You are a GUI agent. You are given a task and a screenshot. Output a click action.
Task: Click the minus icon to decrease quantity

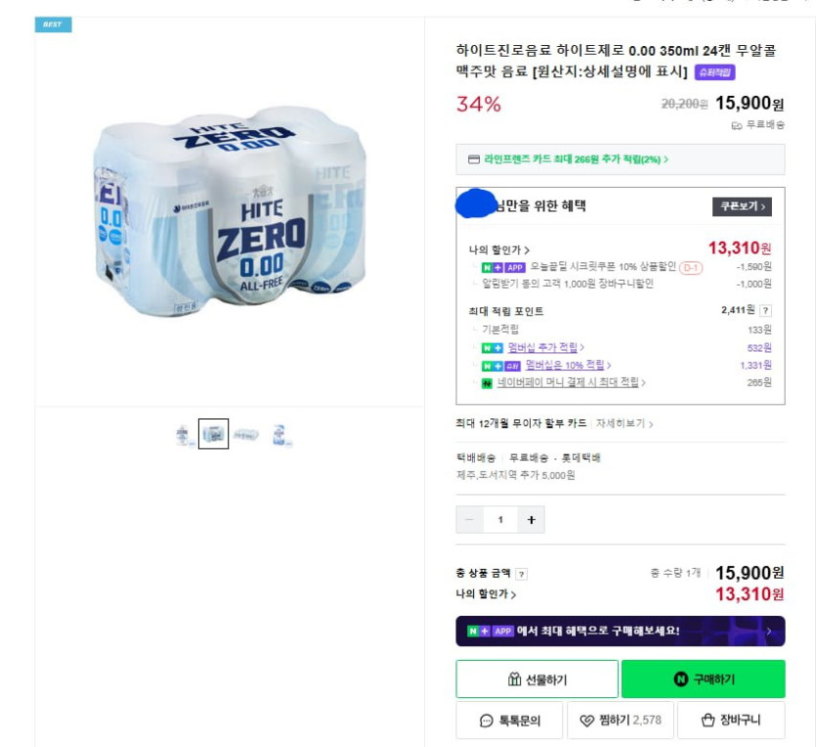(470, 520)
